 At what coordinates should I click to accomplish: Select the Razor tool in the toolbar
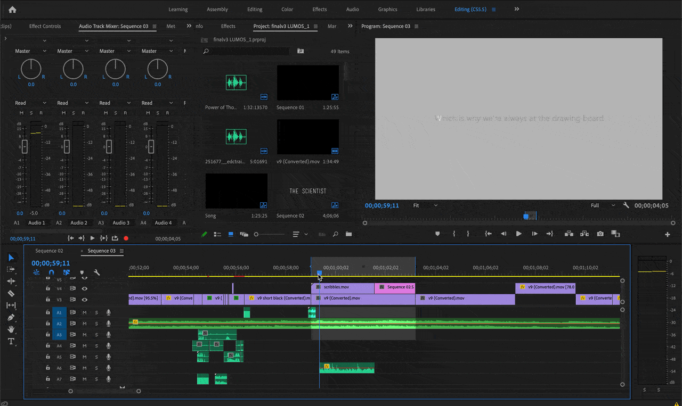coord(11,293)
